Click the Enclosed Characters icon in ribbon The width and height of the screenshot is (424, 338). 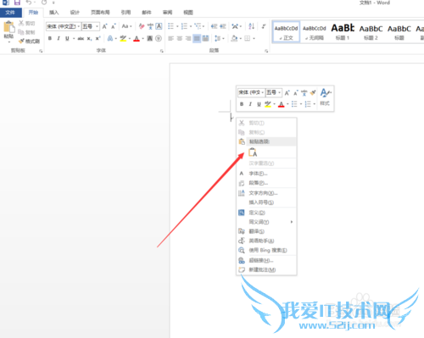159,38
